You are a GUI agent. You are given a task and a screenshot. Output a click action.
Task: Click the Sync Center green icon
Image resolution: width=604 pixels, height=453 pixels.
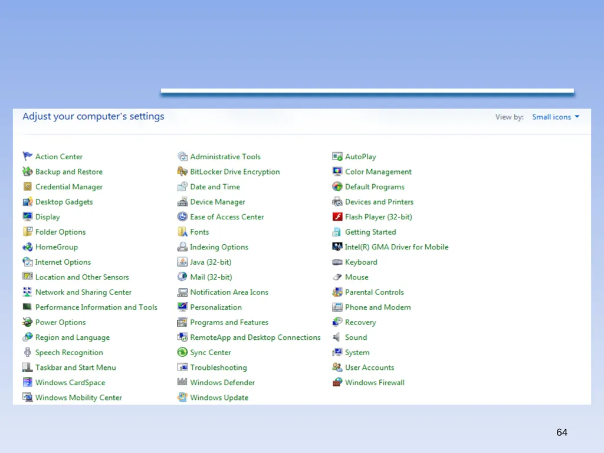182,352
